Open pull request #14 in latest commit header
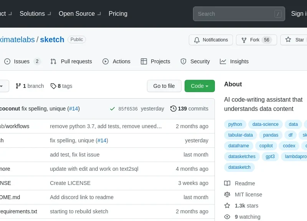This screenshot has width=307, height=221. pos(73,109)
